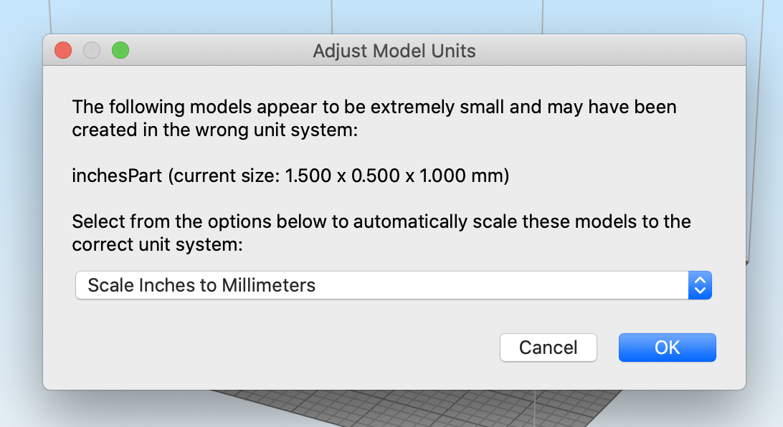The width and height of the screenshot is (783, 427).
Task: Confirm scaling with the OK button
Action: pos(667,347)
